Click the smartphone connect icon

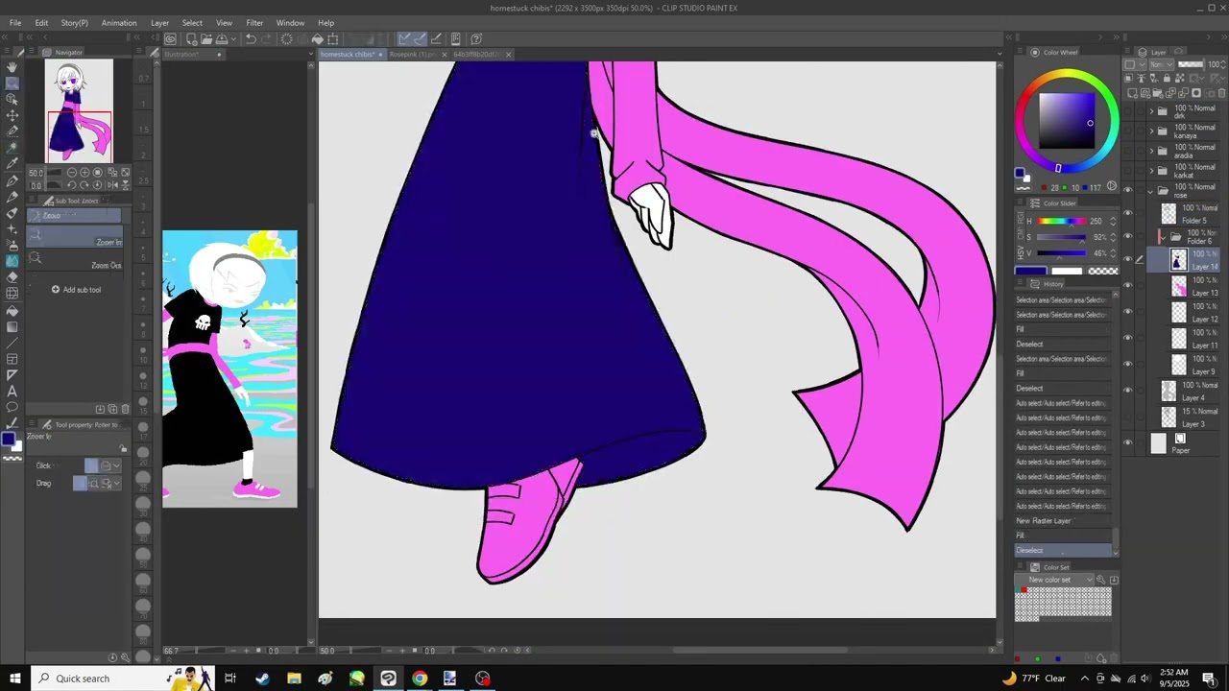click(455, 38)
